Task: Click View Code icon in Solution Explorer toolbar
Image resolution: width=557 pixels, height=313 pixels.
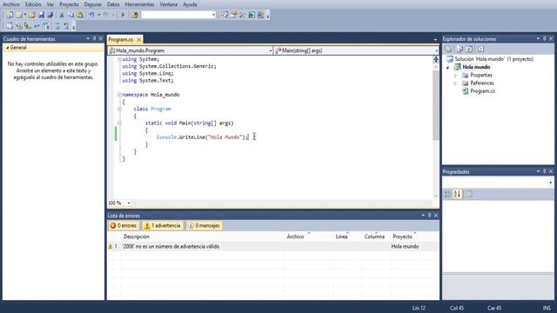Action: tap(480, 49)
